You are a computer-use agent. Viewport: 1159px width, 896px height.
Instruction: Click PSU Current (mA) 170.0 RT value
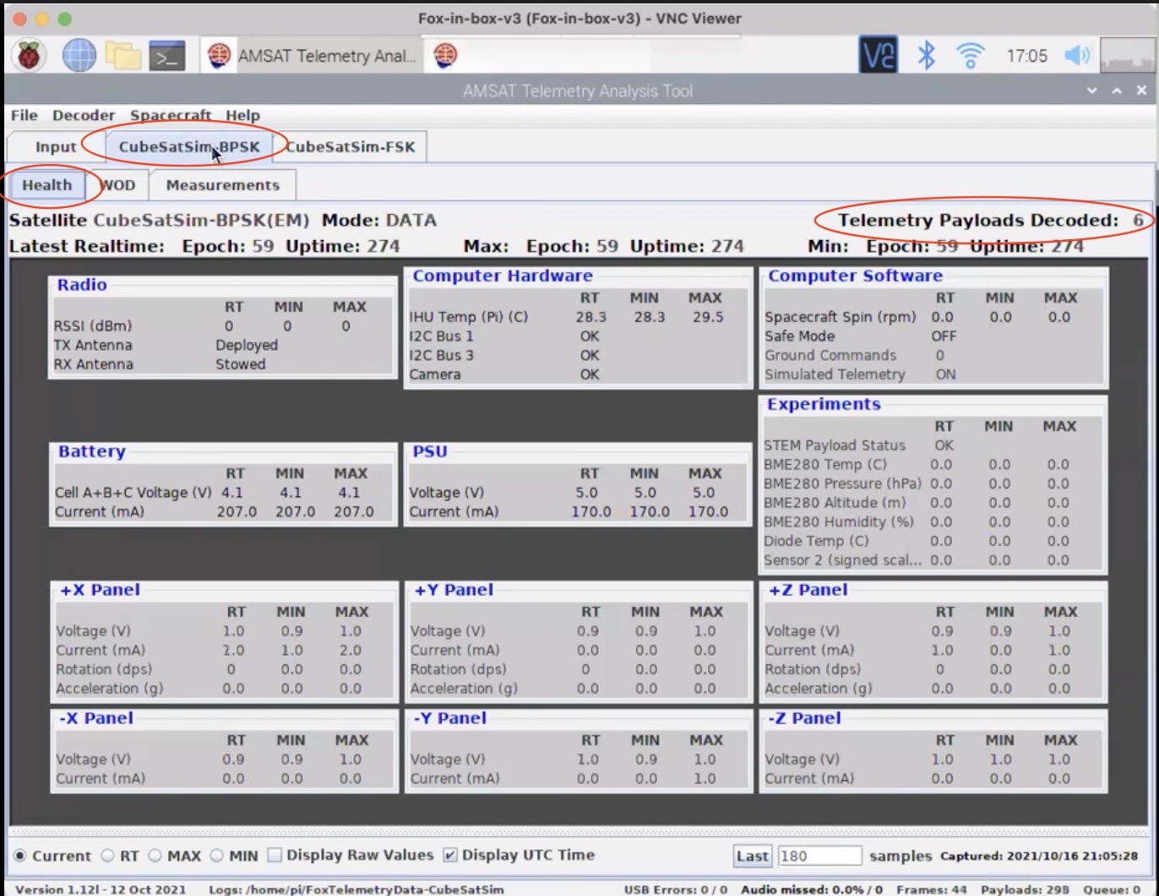tap(590, 512)
